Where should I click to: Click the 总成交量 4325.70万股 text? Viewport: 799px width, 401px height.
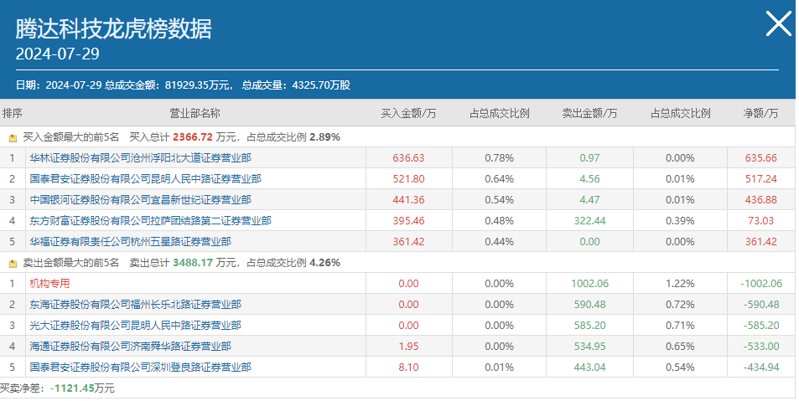(296, 85)
